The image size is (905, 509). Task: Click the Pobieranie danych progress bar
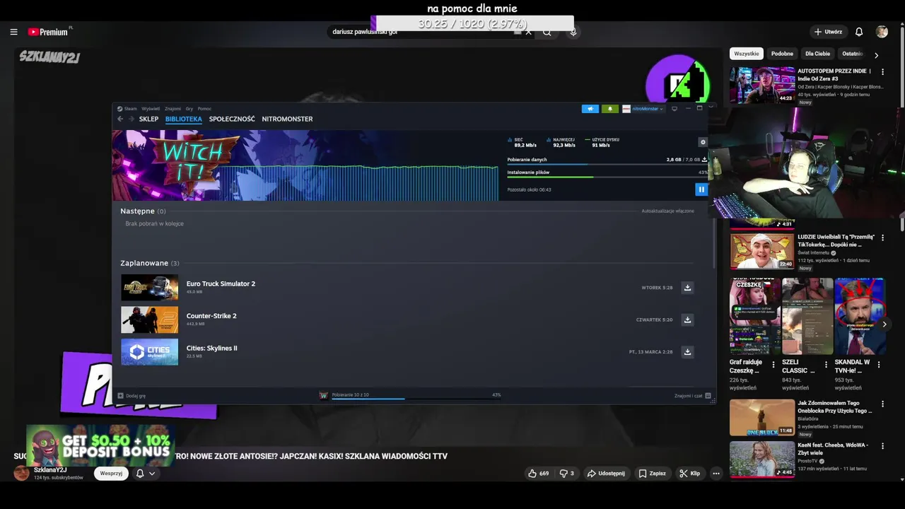tap(607, 164)
